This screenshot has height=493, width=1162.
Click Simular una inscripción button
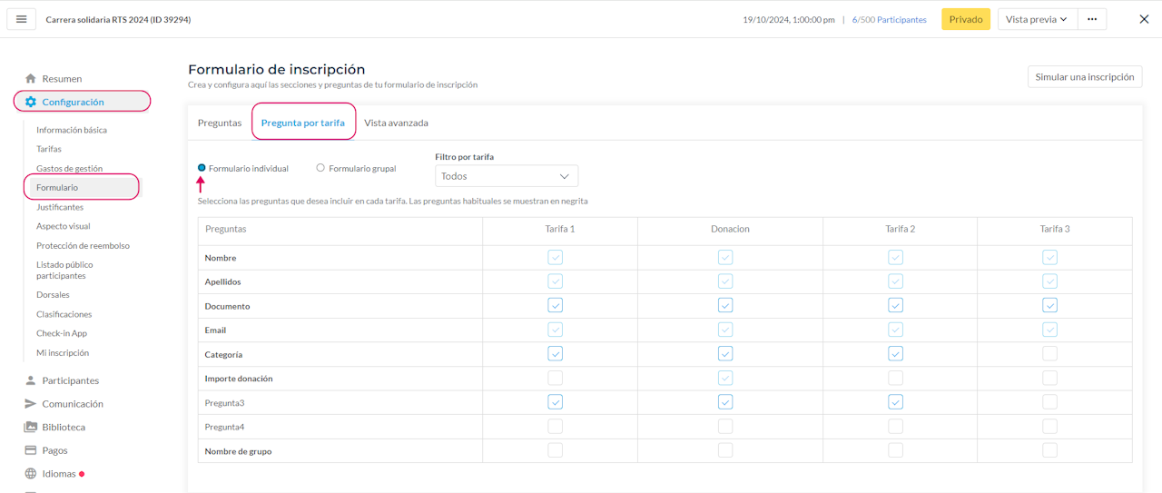point(1085,77)
